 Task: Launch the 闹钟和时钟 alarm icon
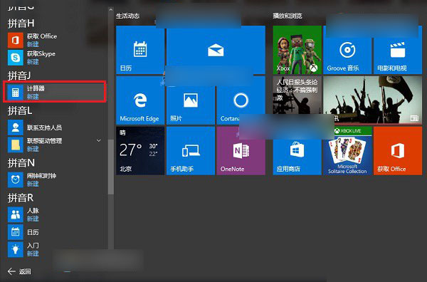[x=15, y=179]
